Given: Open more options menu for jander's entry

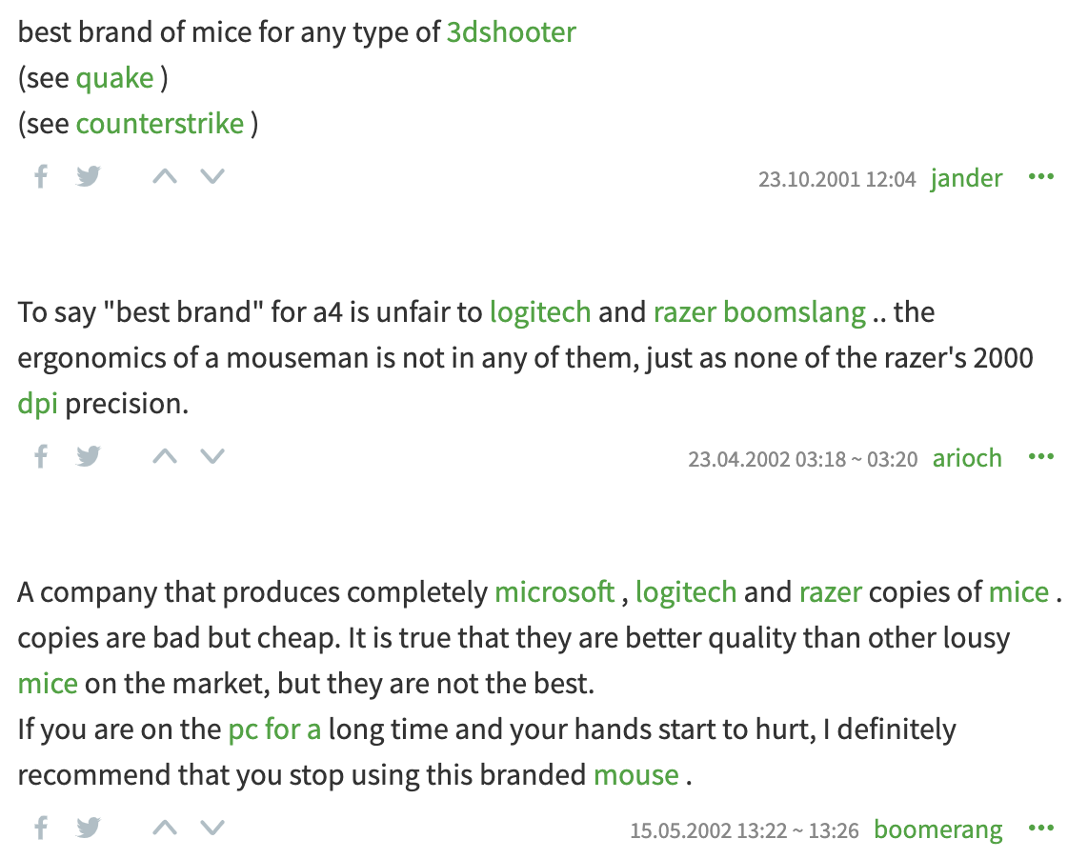Looking at the screenshot, I should click(x=1041, y=177).
